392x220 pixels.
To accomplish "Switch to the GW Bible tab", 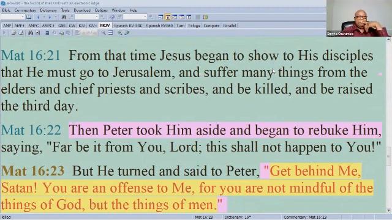I will tap(72, 26).
